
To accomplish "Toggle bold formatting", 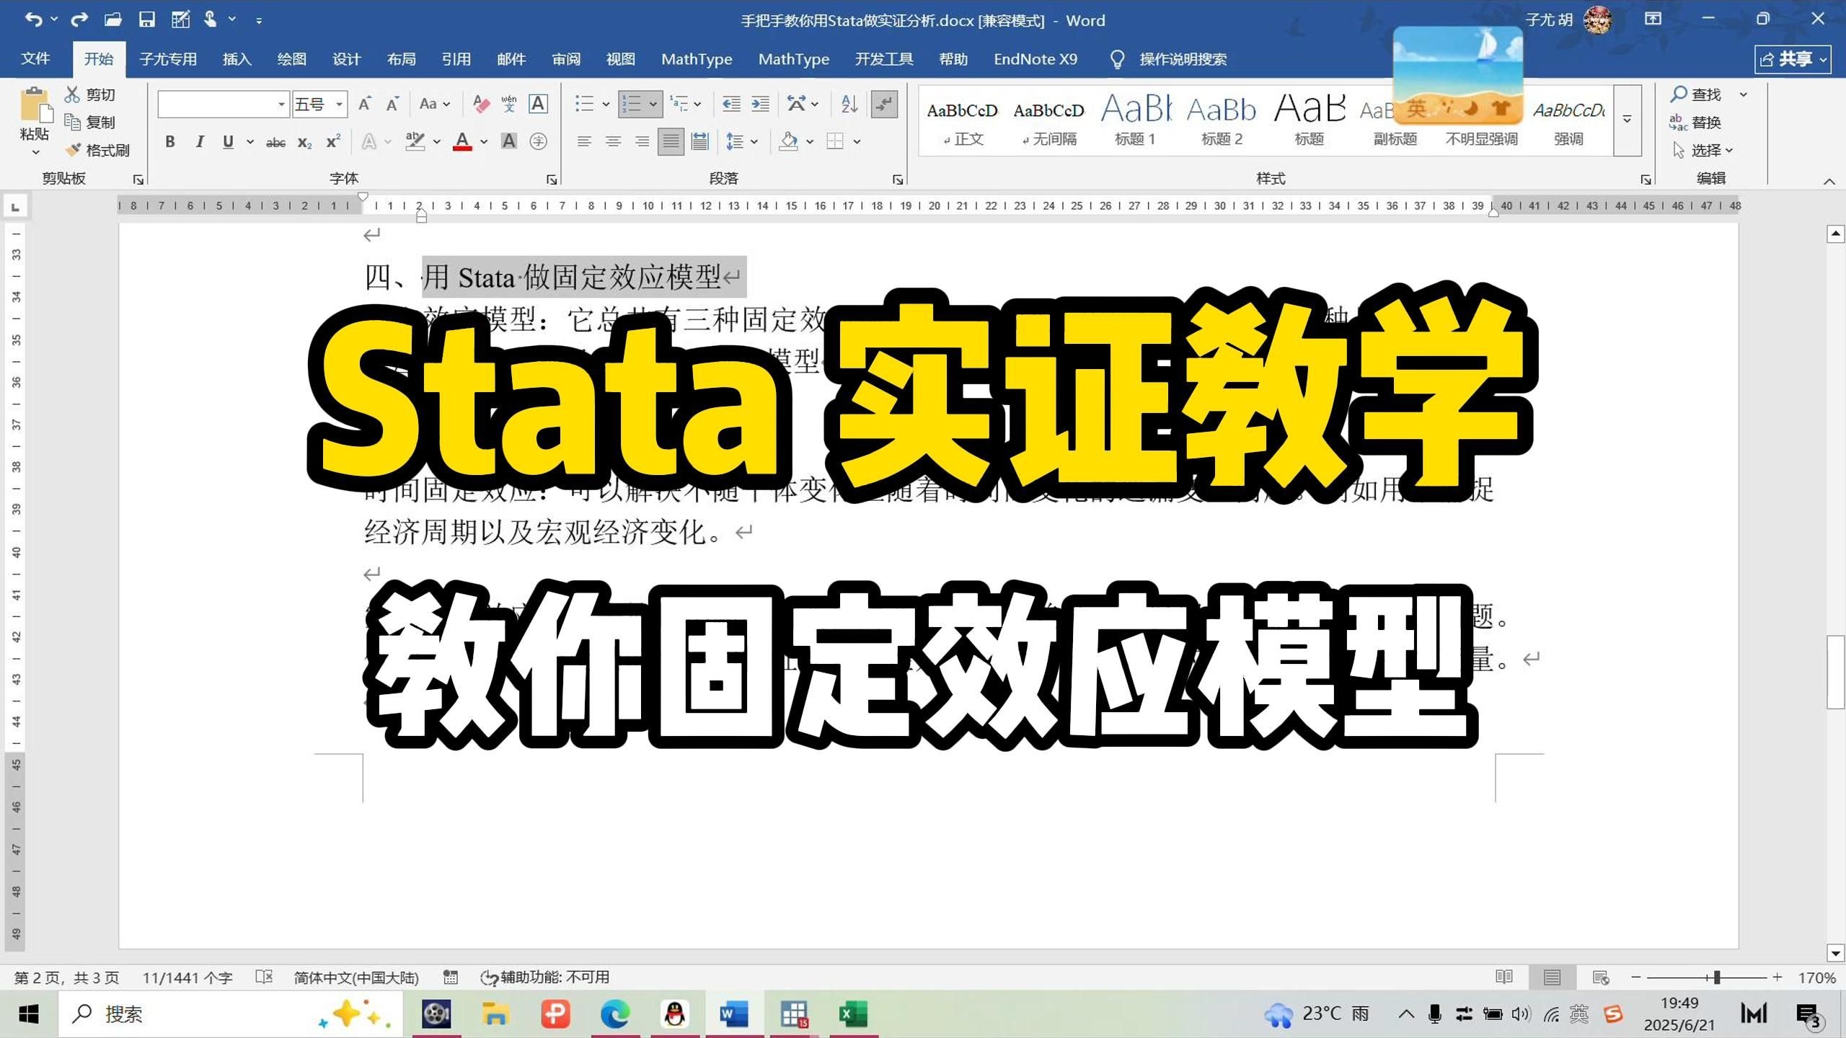I will click(x=170, y=141).
